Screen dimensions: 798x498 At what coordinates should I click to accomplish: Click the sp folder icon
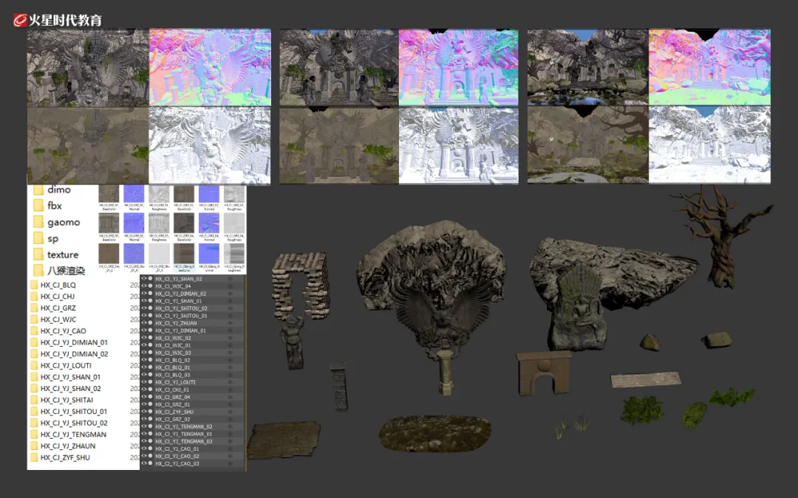coord(38,238)
